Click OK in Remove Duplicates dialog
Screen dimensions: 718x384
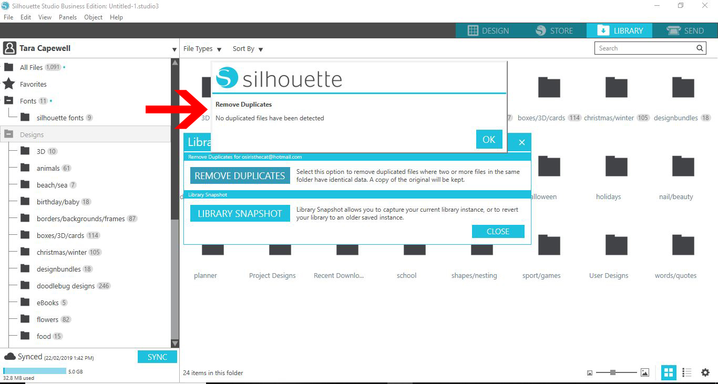[x=489, y=139]
